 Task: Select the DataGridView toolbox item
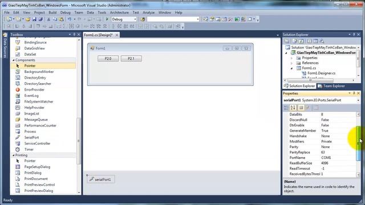[x=34, y=48]
